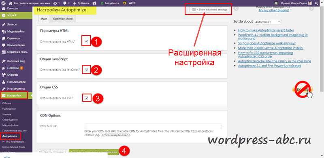324x158 pixels.
Task: Open the Autoptimize settings submenu item
Action: coord(10,136)
